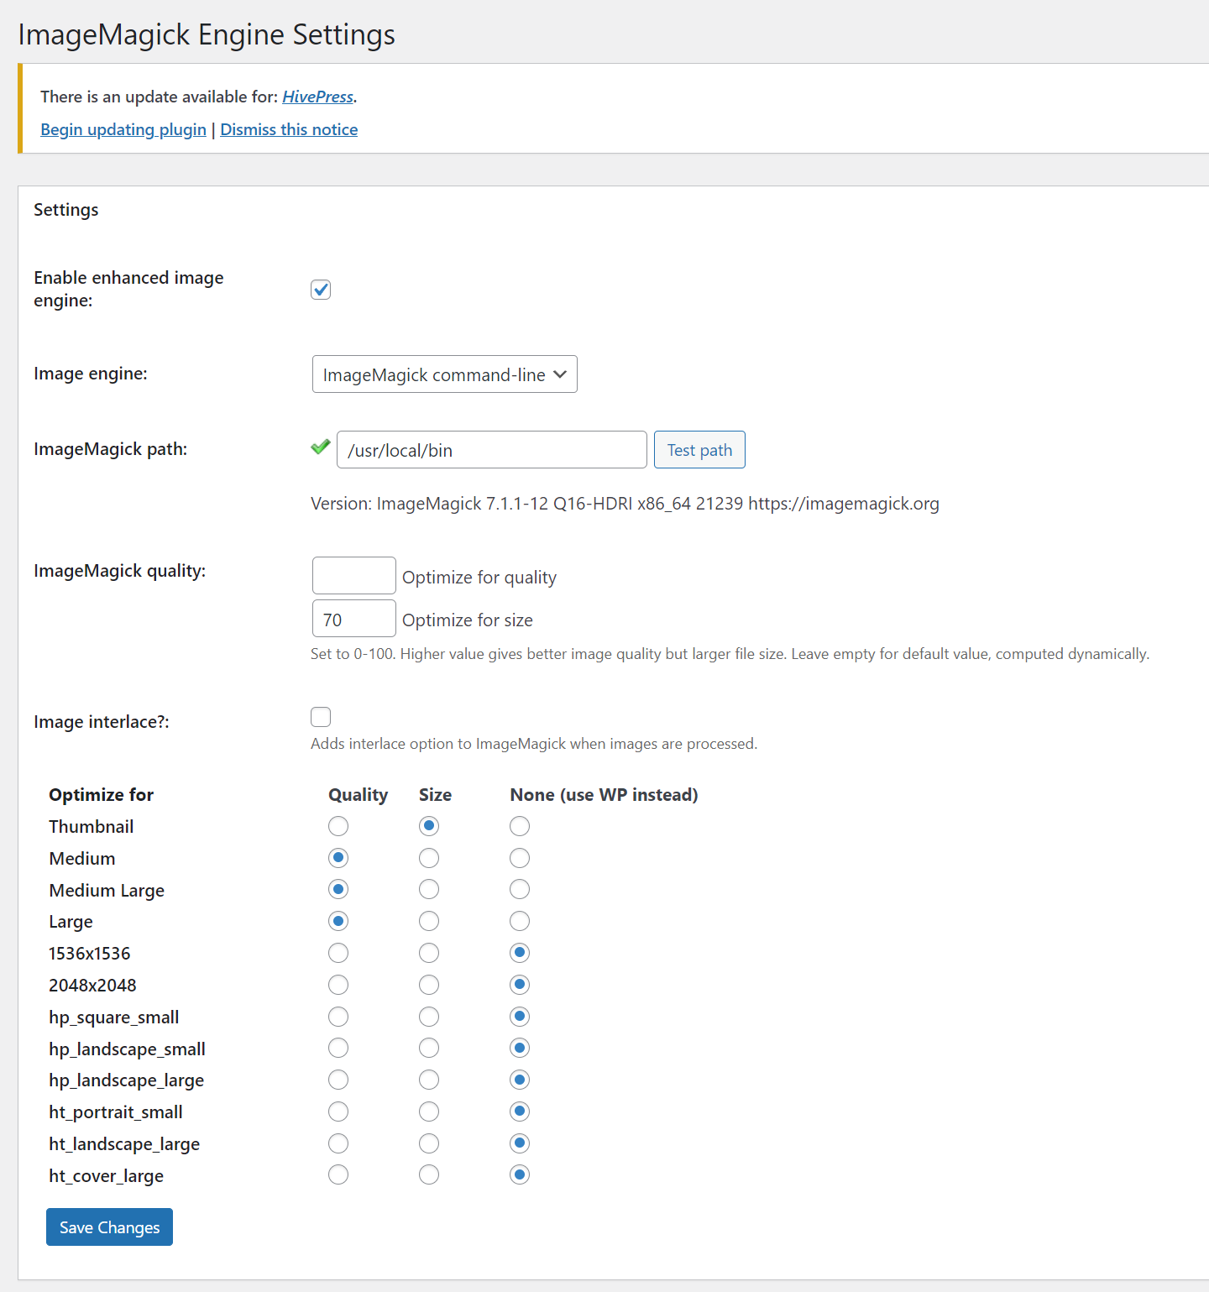Click the Optimize for size value field

click(353, 619)
